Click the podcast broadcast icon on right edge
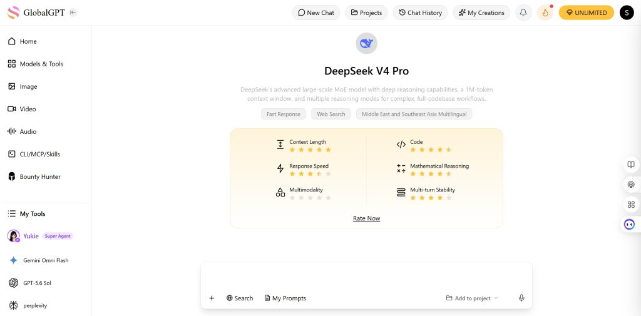Viewport: 641px width, 316px height. [631, 185]
